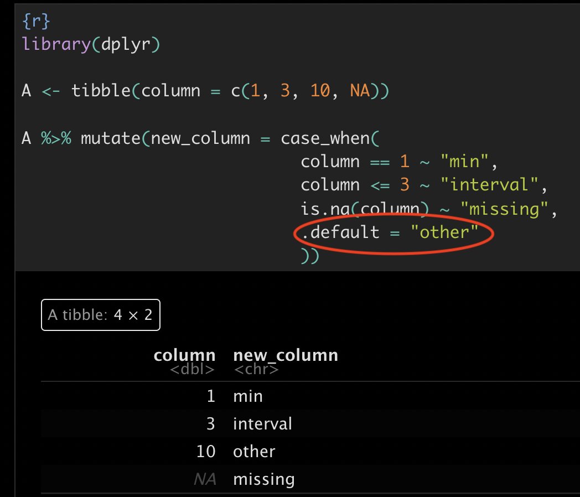Image resolution: width=580 pixels, height=497 pixels.
Task: Click the 'is.na' function call
Action: (325, 209)
